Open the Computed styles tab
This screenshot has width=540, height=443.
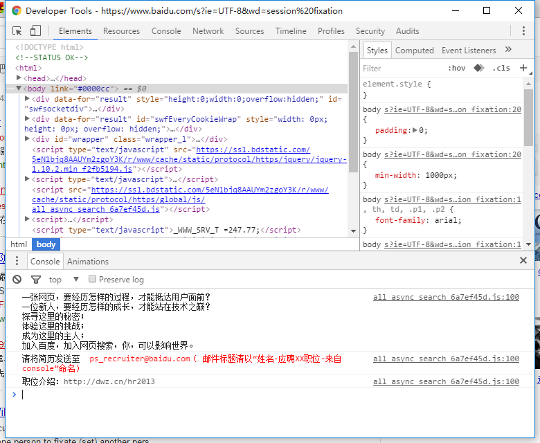414,50
